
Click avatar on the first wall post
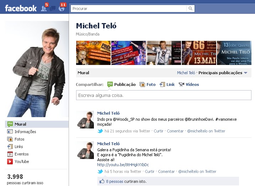(85, 120)
